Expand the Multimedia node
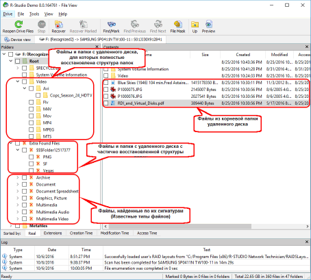311x280 pixels. tap(18, 205)
